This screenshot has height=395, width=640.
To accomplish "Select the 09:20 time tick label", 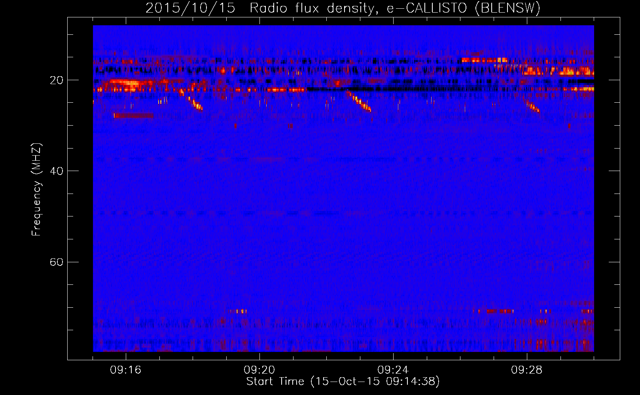I will point(259,370).
